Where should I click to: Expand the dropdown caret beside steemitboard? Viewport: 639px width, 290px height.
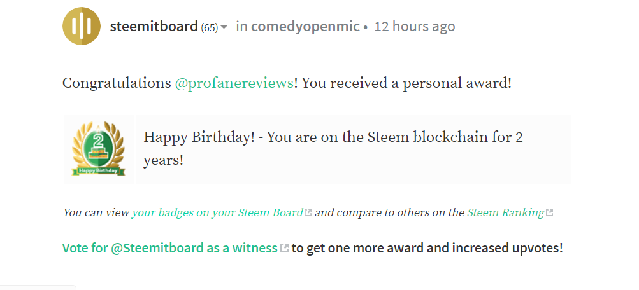[x=224, y=27]
